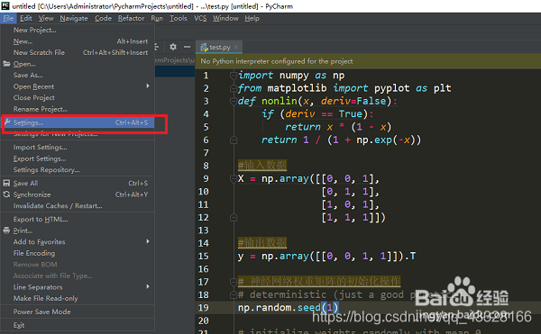The image size is (541, 334).
Task: Open the Run menu
Action: click(157, 18)
